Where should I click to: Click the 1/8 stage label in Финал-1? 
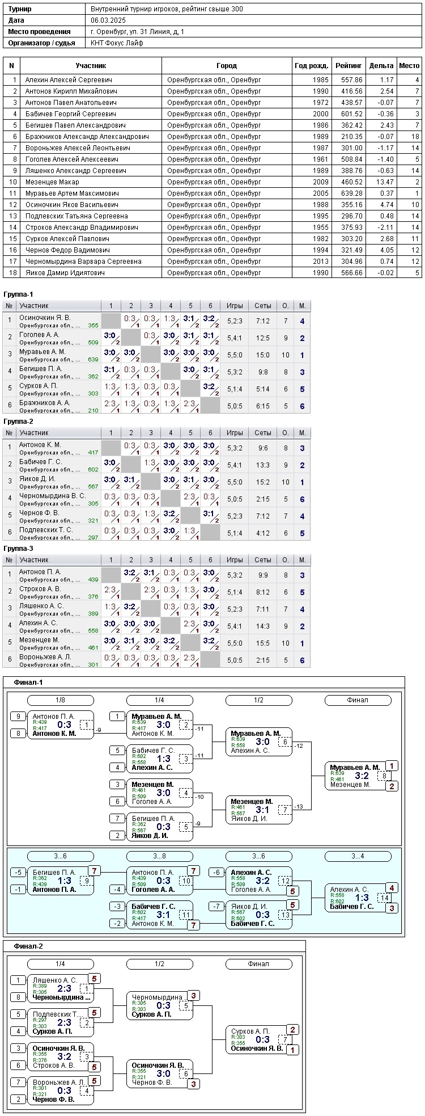pos(61,700)
